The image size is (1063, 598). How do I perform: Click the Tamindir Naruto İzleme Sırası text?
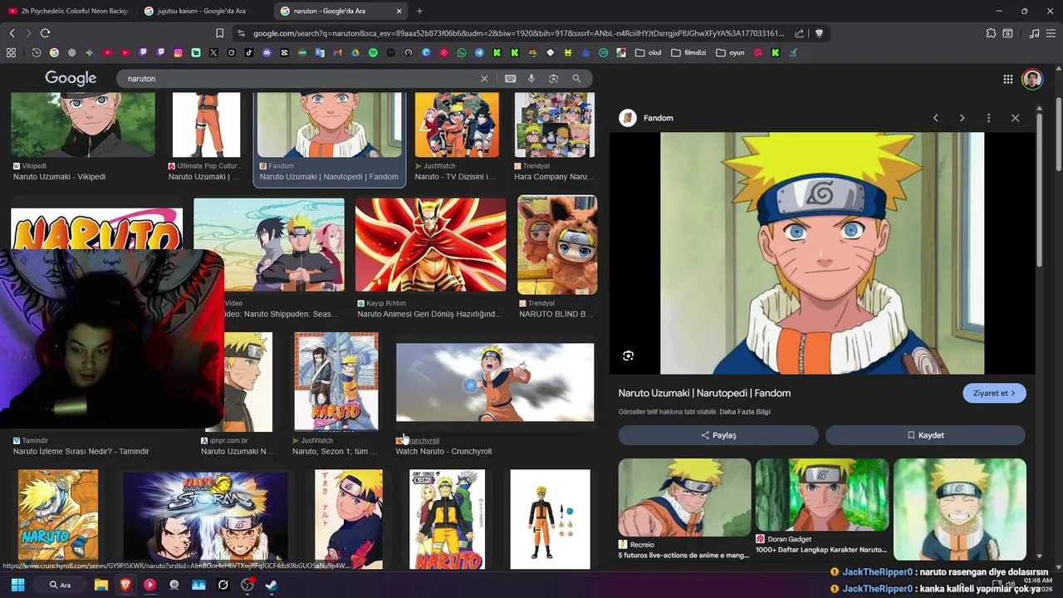pyautogui.click(x=81, y=452)
